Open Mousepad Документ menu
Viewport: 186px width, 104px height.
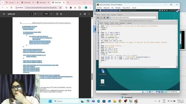coord(122,23)
